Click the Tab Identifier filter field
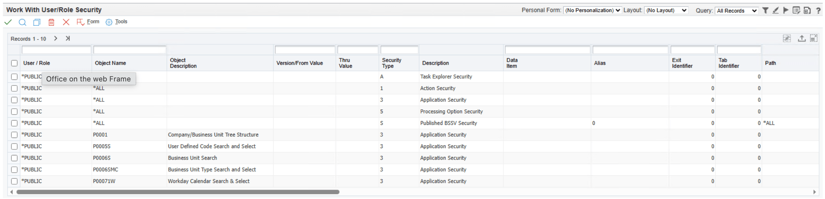The image size is (825, 199). tap(739, 50)
